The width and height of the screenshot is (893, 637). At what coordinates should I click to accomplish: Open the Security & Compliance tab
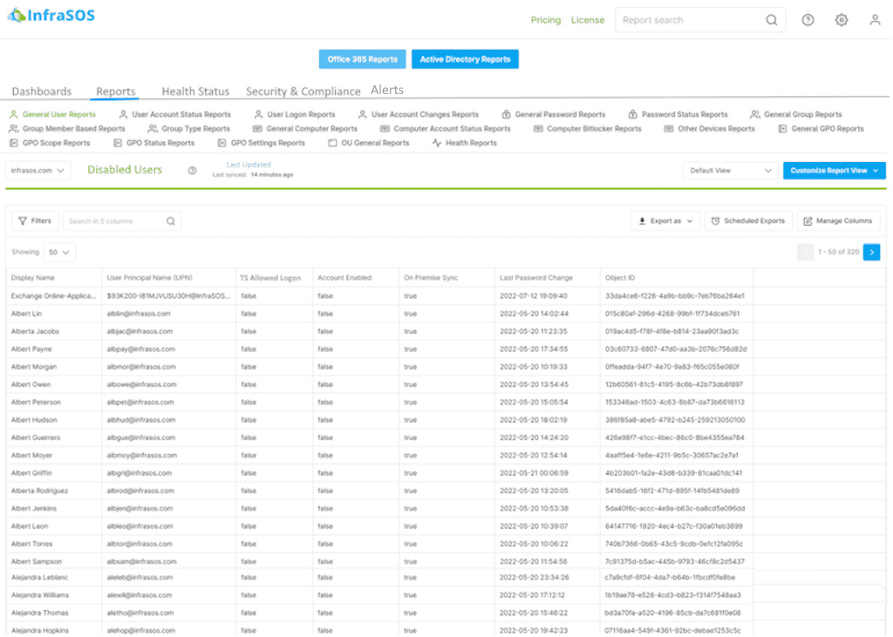(303, 91)
